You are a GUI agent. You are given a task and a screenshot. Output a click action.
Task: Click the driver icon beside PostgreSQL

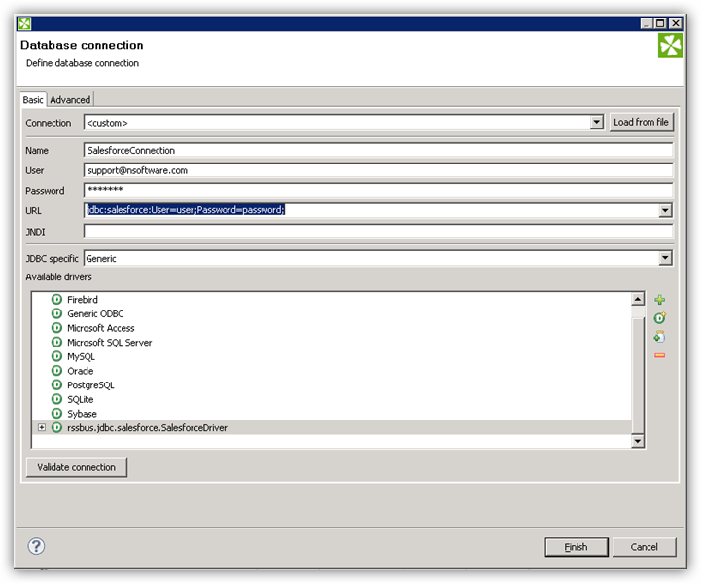[57, 385]
